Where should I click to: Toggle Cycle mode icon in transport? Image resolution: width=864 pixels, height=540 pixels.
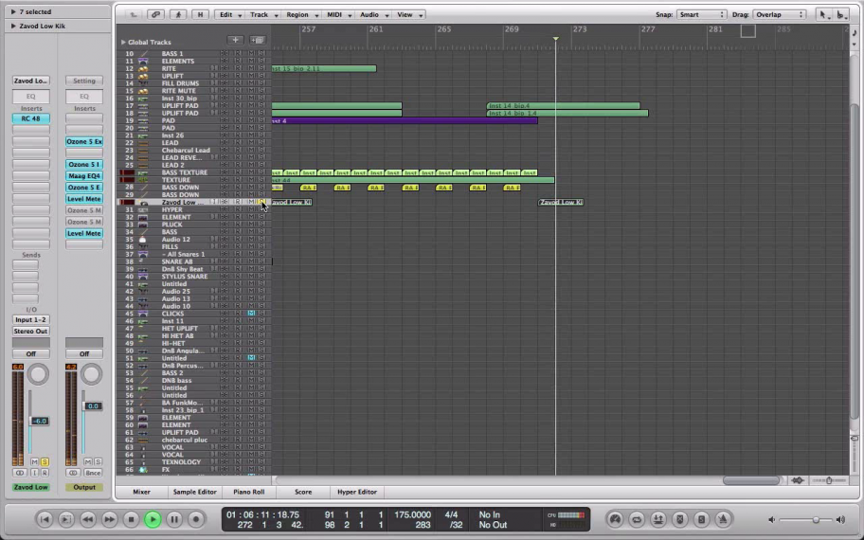point(637,519)
